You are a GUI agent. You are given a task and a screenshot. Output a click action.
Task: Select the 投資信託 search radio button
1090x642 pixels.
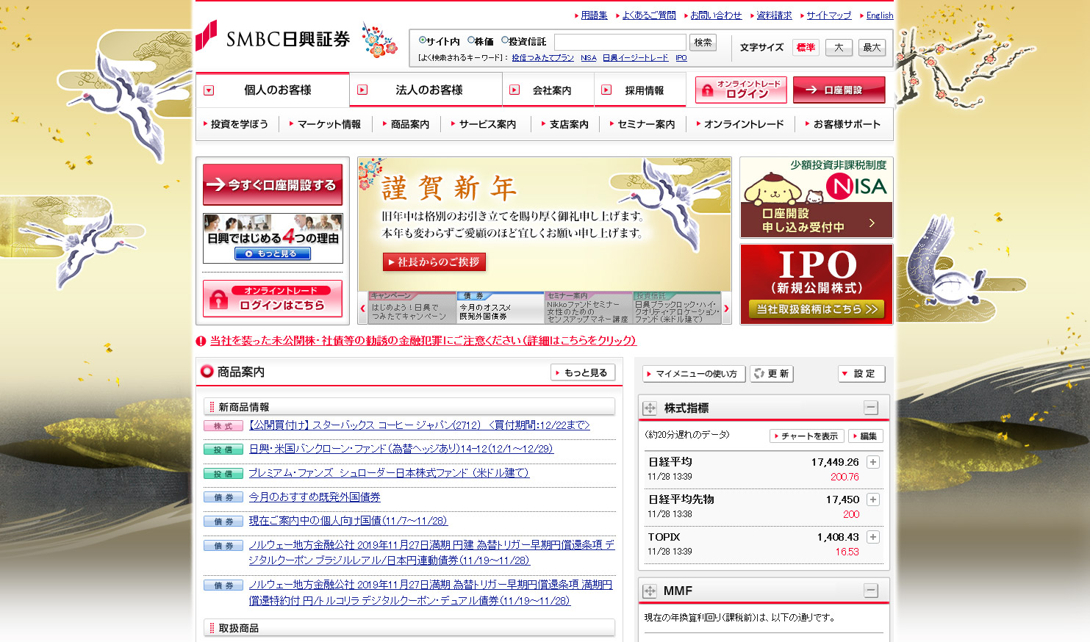pos(505,40)
